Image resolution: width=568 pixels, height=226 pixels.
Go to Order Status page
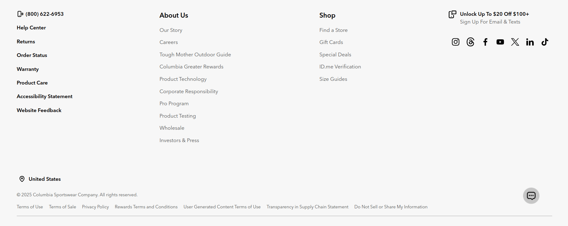[x=32, y=55]
